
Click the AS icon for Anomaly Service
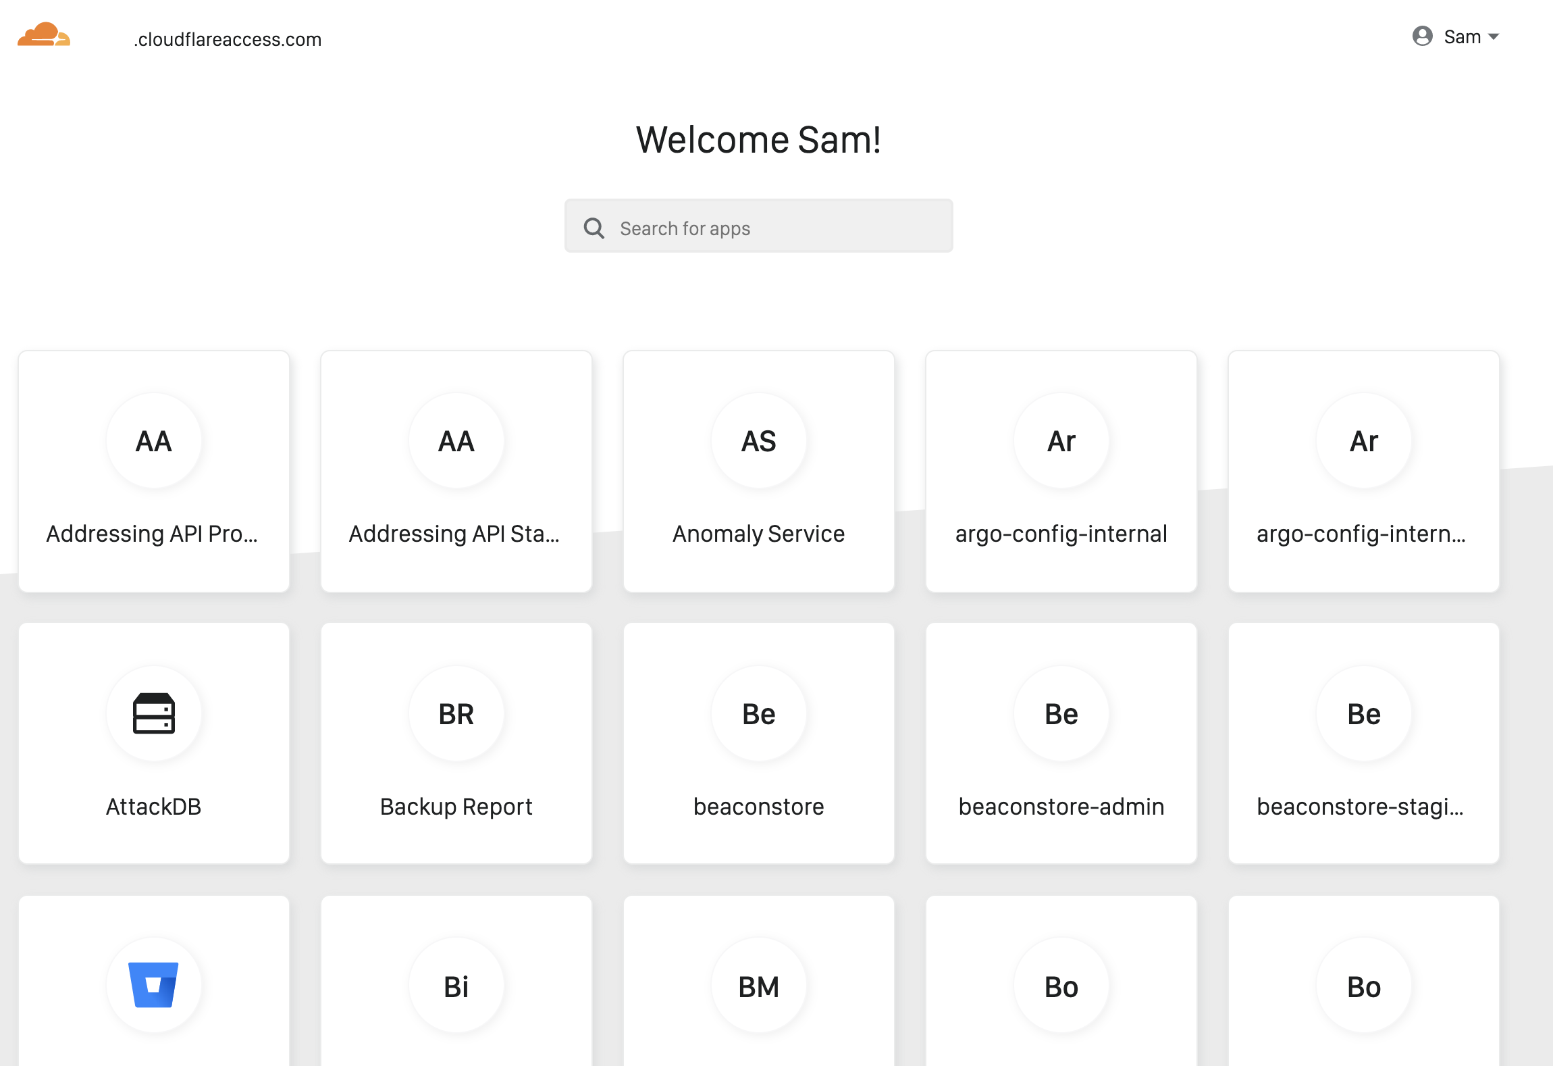759,440
